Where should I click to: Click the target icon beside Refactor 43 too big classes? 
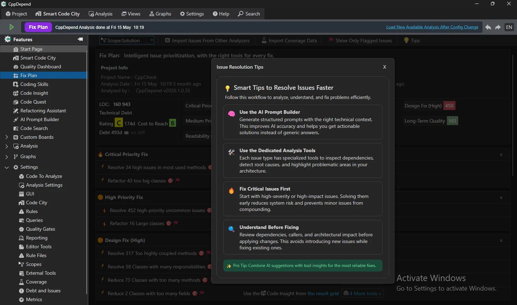170,181
